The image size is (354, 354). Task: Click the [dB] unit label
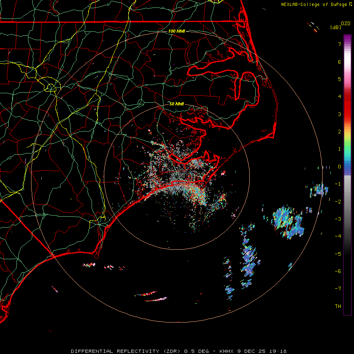click(x=336, y=27)
